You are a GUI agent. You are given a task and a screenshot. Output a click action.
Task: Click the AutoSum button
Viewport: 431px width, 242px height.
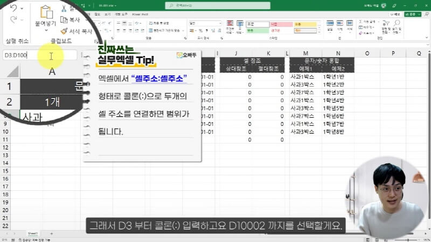point(367,22)
